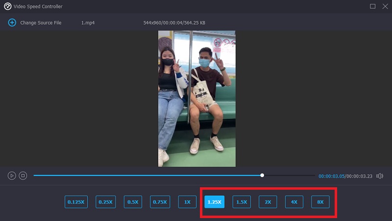
Task: Click the plus icon to change source
Action: coord(12,22)
